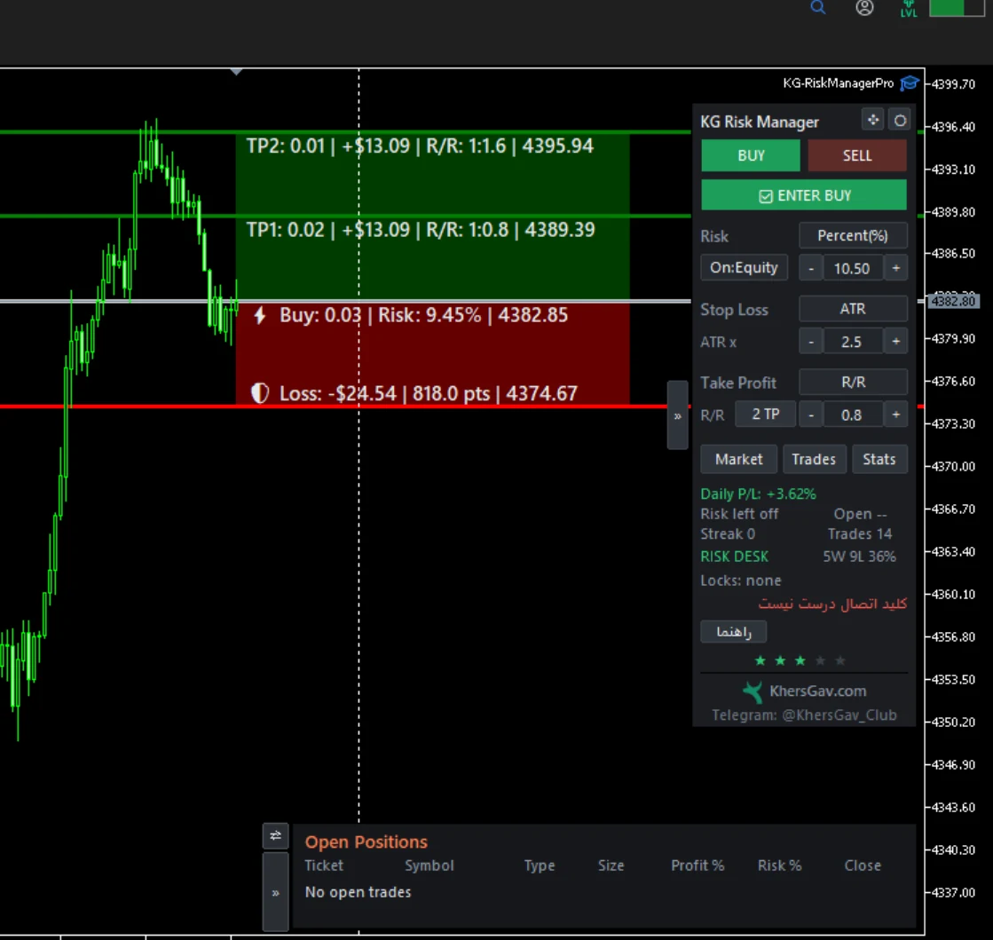Click the R/R value field 0.8
Viewport: 993px width, 940px height.
[853, 415]
